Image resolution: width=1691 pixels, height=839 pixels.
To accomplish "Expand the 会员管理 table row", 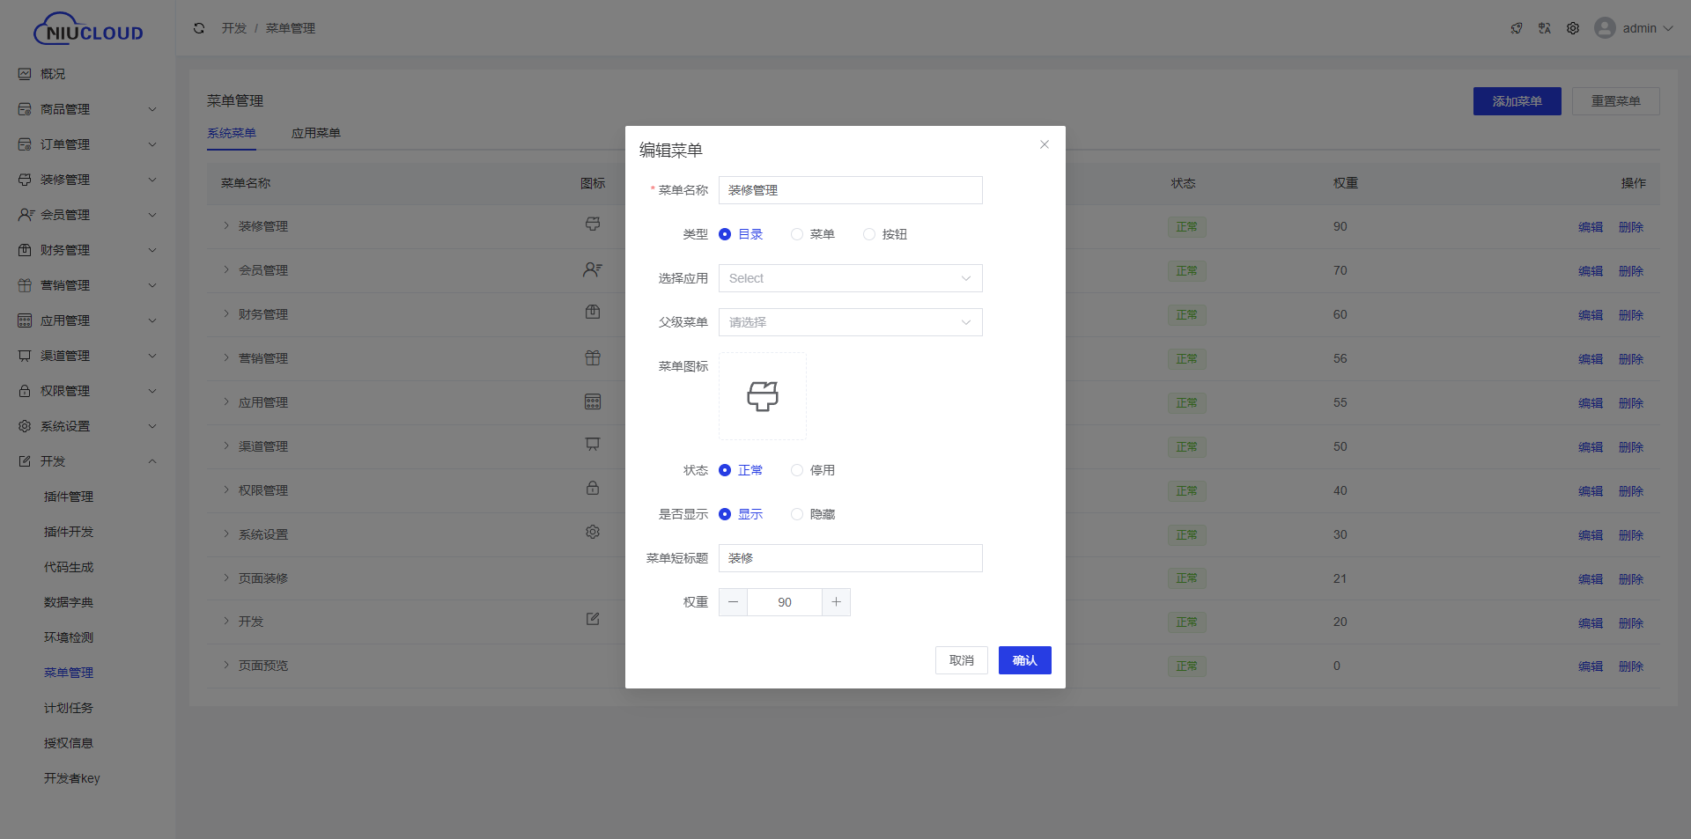I will click(x=226, y=269).
